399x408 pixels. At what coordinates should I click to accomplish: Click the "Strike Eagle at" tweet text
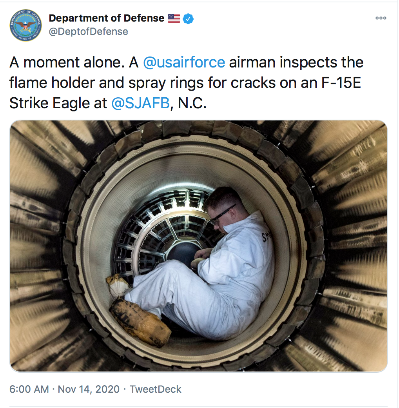tap(58, 103)
